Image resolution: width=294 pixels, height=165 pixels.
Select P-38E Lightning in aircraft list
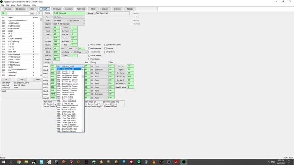[13, 42]
